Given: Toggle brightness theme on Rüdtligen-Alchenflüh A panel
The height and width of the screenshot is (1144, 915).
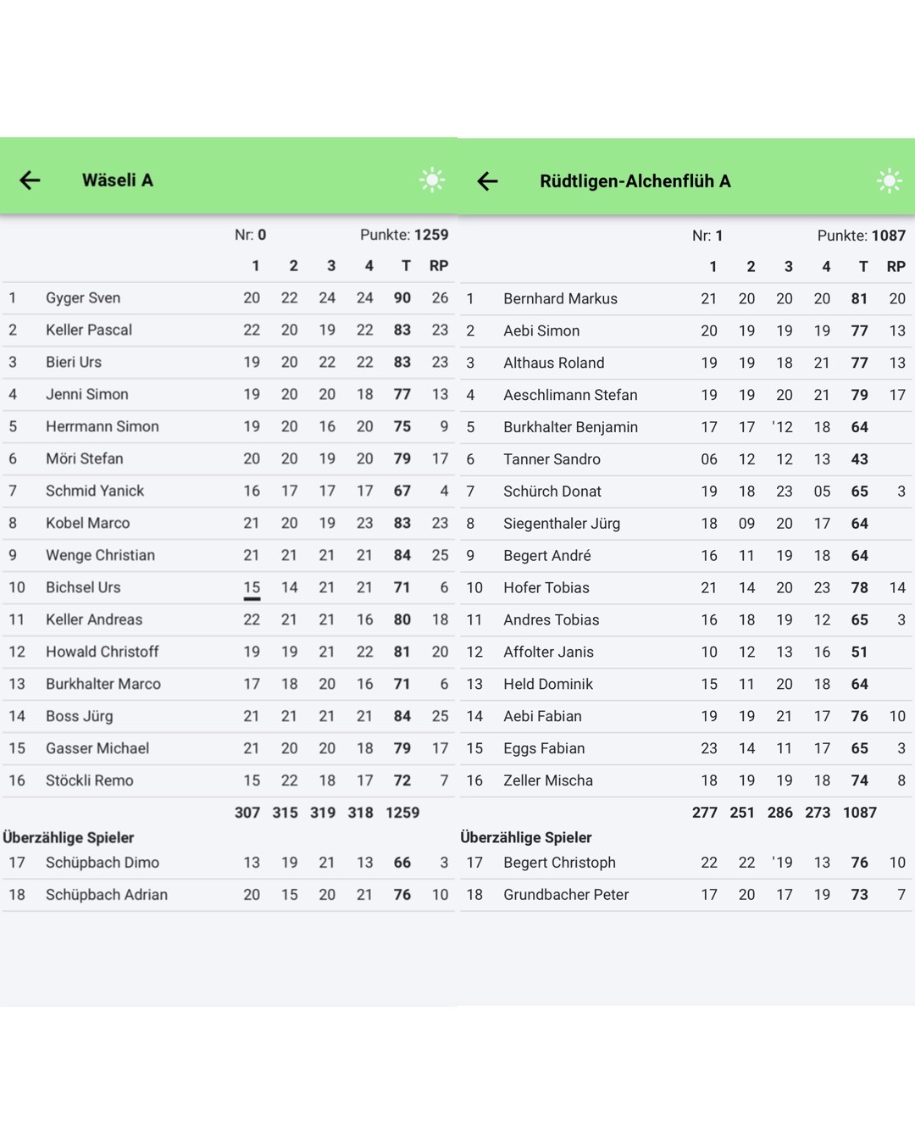Looking at the screenshot, I should coord(889,180).
